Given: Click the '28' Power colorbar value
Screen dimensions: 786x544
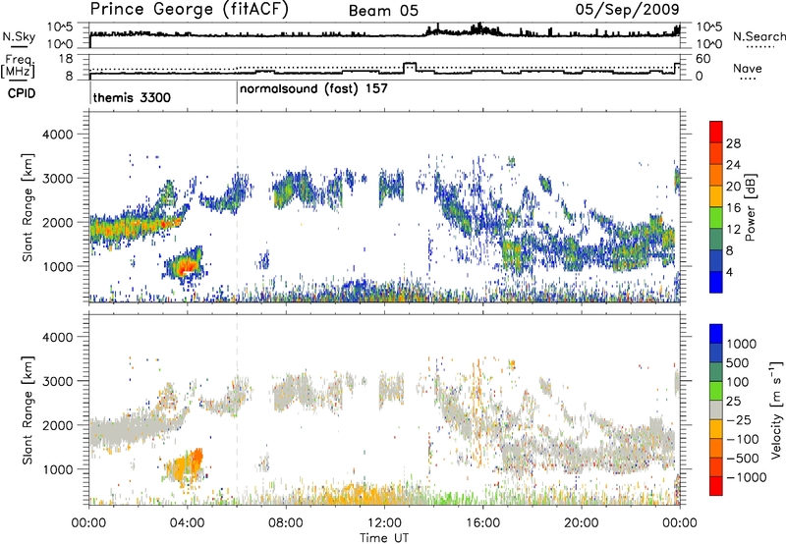Looking at the screenshot, I should [x=733, y=143].
